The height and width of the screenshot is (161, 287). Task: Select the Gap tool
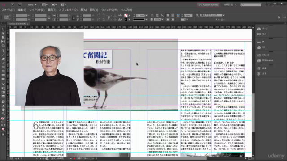tap(3, 42)
